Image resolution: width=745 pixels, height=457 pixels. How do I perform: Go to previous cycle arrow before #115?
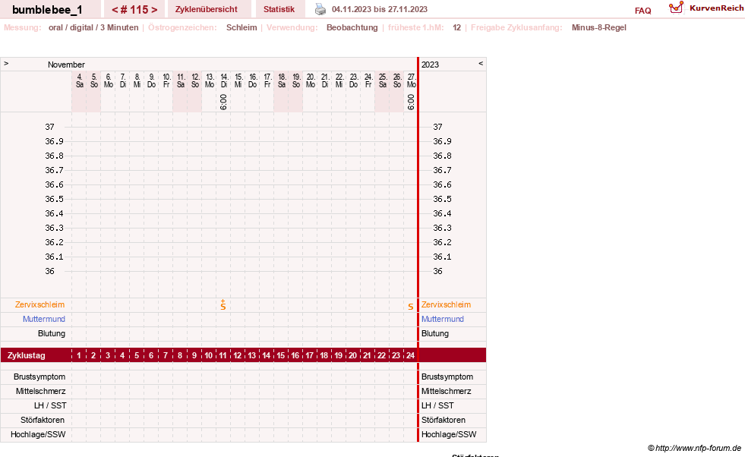coord(115,10)
